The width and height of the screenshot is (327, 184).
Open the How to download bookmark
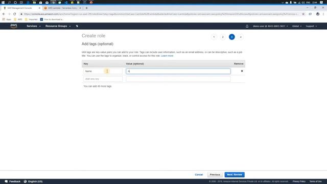pos(52,19)
